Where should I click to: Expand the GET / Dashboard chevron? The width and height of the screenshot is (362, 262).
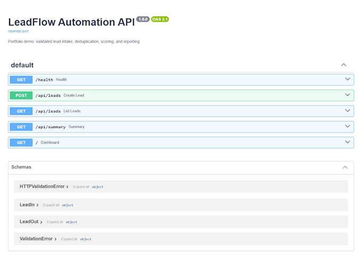pyautogui.click(x=348, y=142)
